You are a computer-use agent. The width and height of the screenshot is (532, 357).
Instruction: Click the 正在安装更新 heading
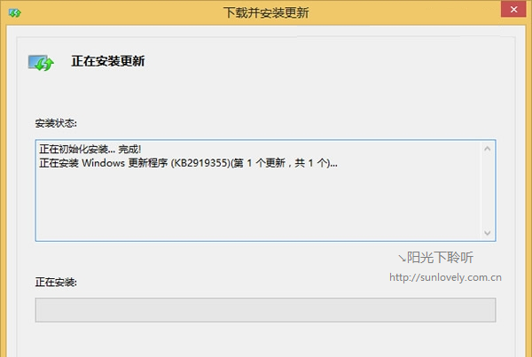pyautogui.click(x=108, y=61)
